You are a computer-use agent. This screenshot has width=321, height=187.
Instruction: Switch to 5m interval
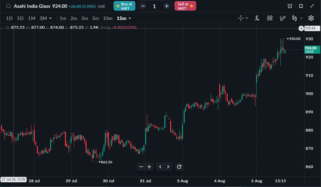[x=95, y=18]
